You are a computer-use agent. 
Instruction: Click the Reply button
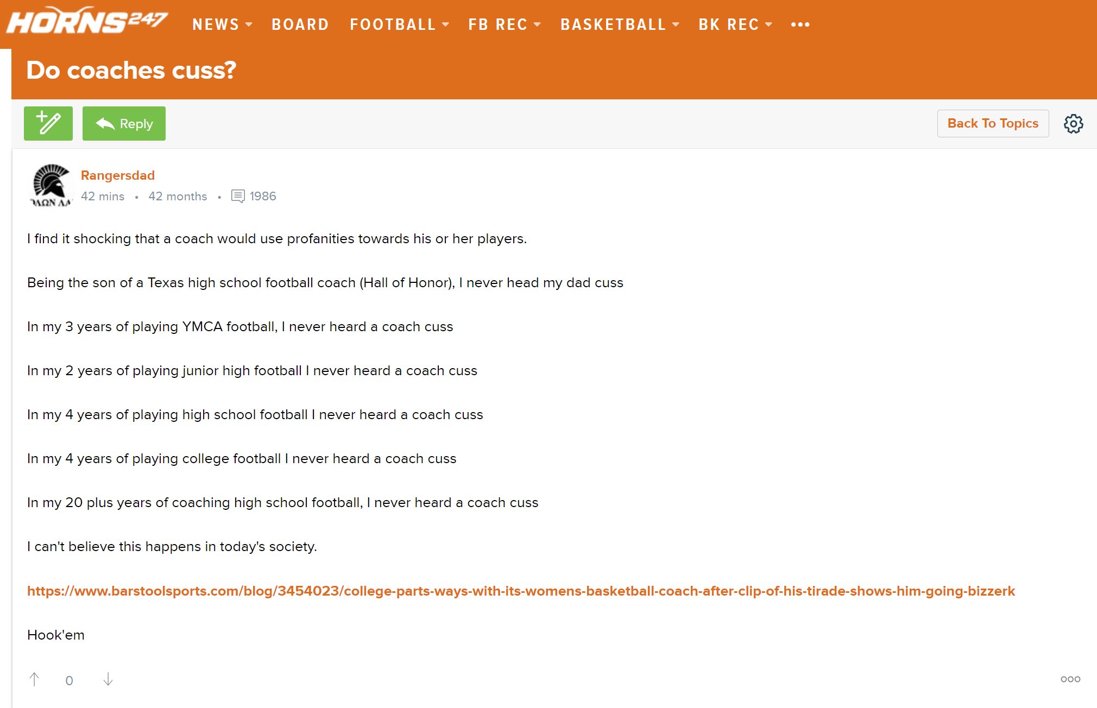pos(124,123)
